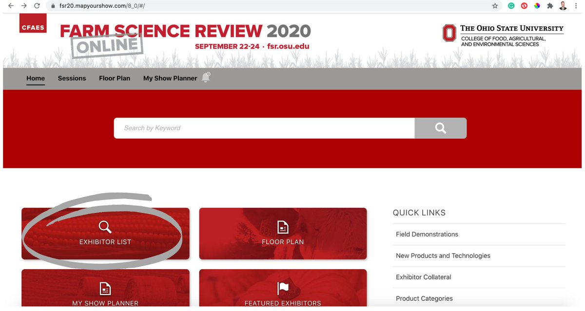Open Chrome's three-dot menu
The width and height of the screenshot is (585, 311).
pyautogui.click(x=576, y=6)
